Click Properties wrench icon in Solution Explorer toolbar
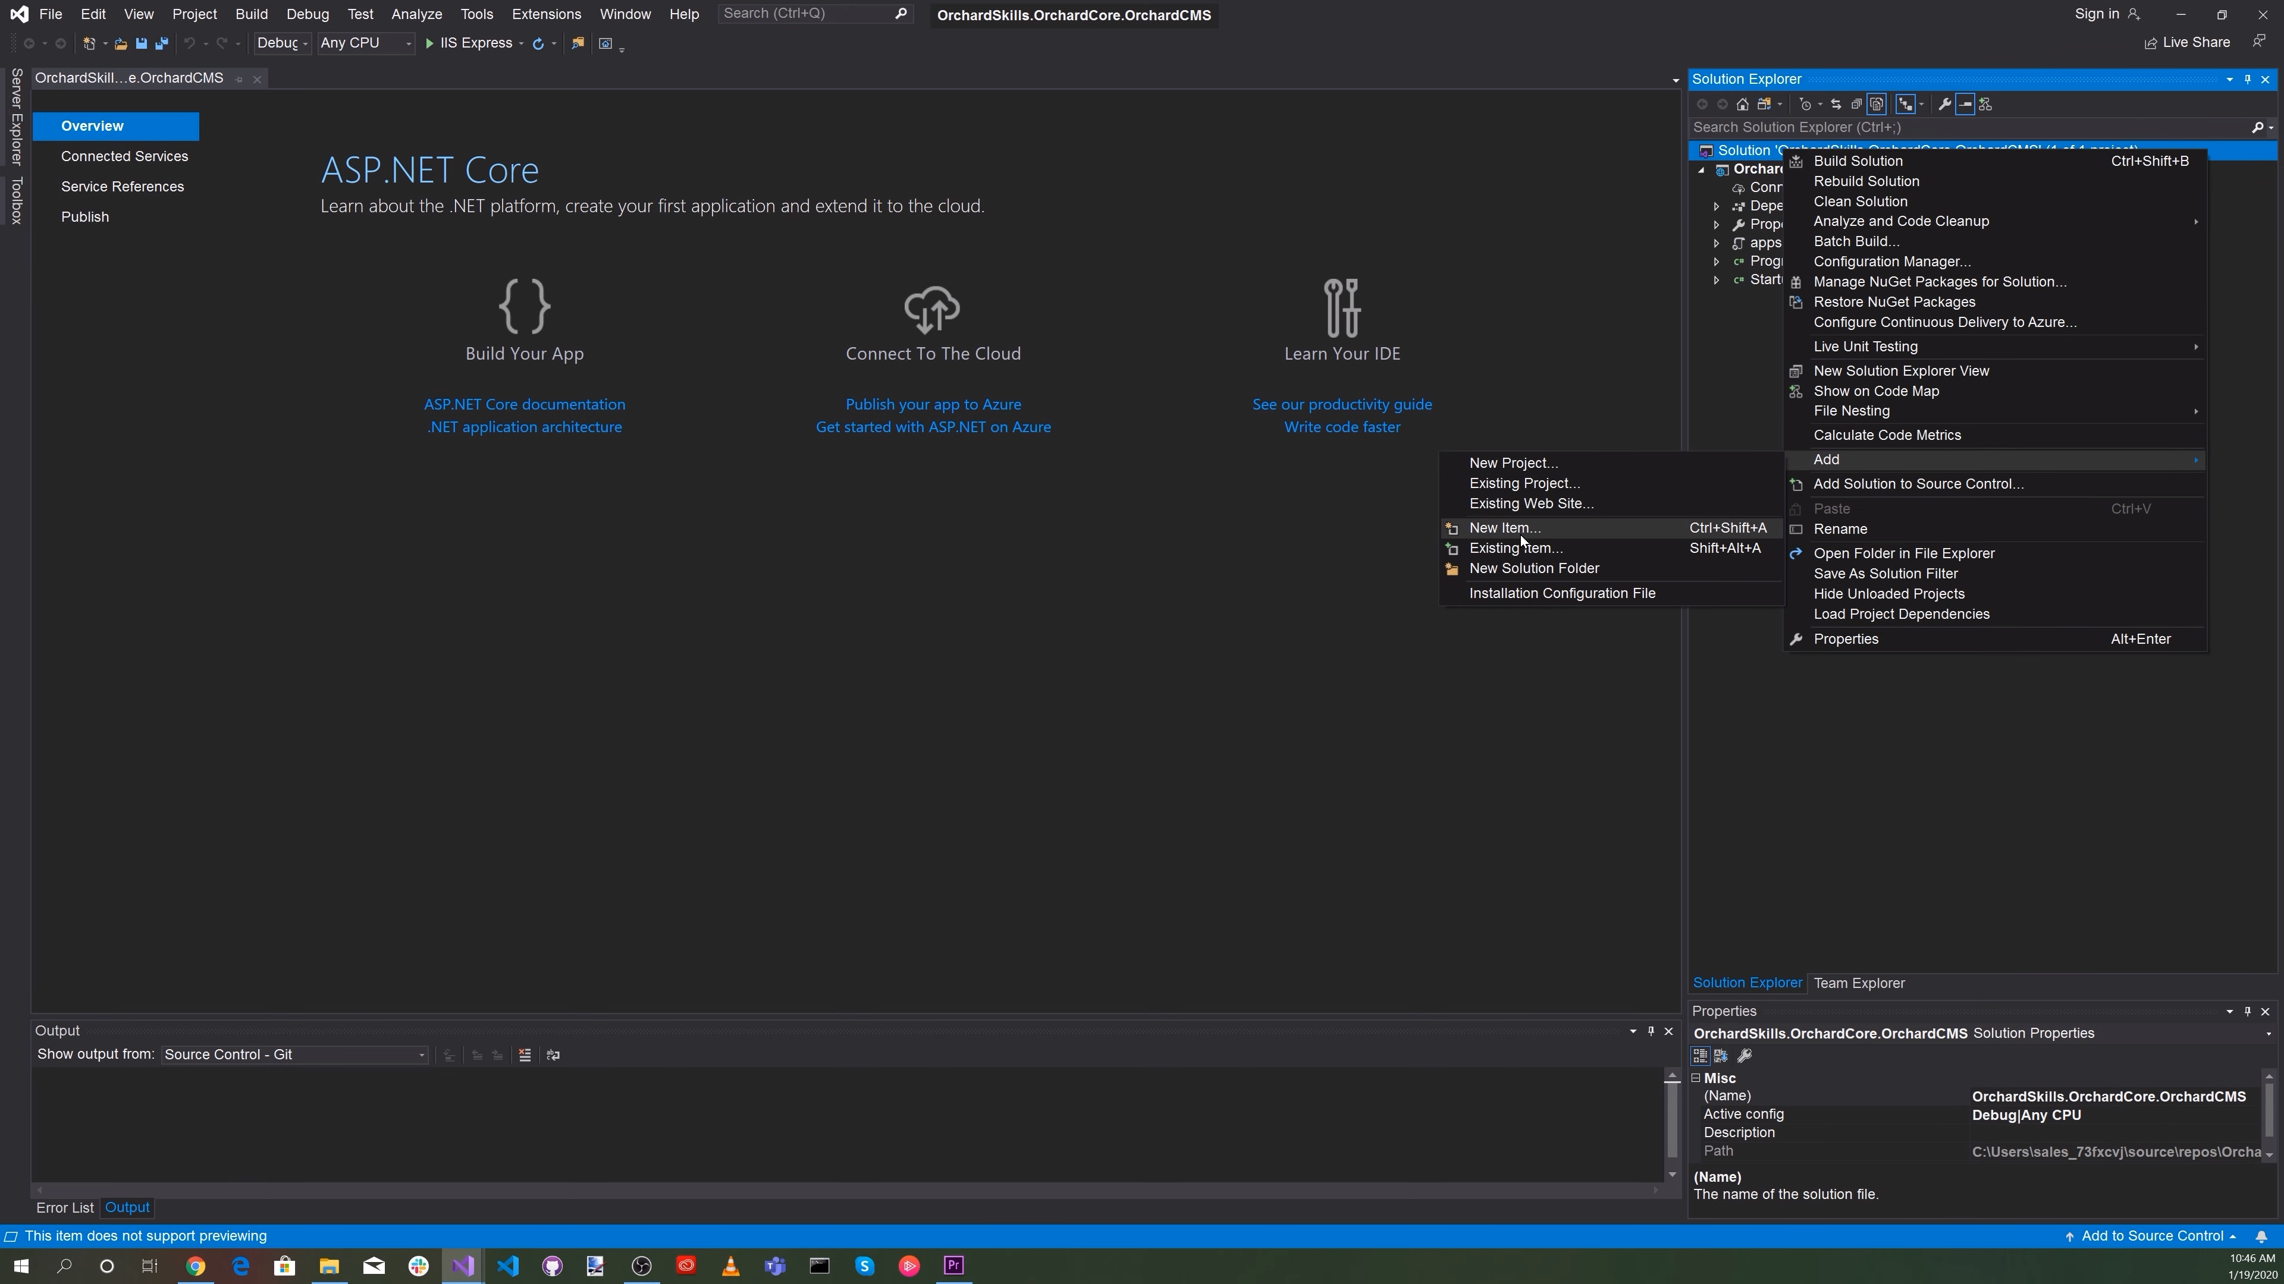 (1944, 105)
